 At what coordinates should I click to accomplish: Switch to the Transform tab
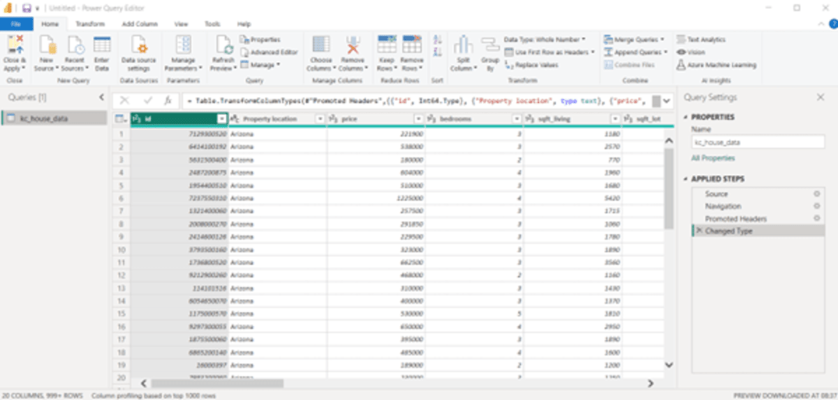[90, 24]
